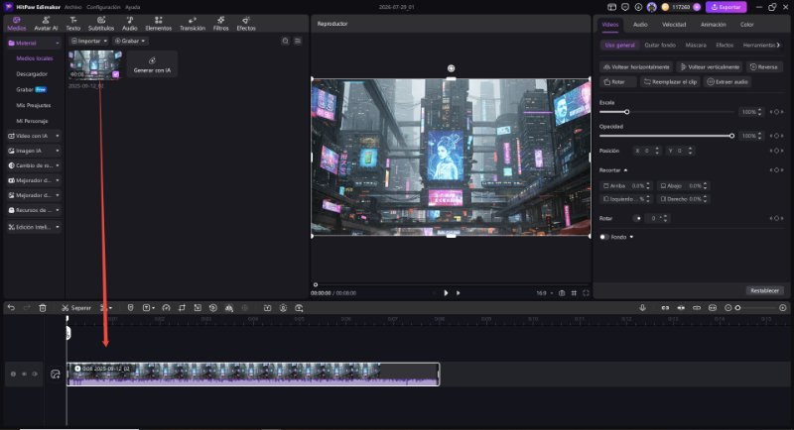Click the grid overlay icon under the player

[574, 293]
